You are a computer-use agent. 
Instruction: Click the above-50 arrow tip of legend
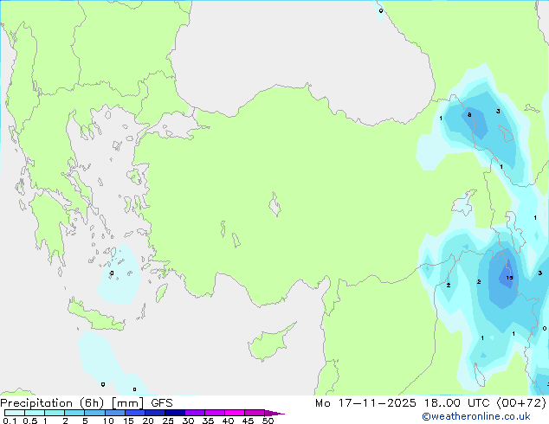pos(274,413)
